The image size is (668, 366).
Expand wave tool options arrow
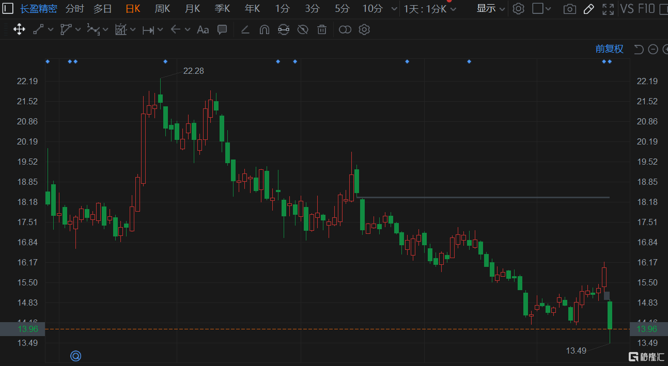tap(105, 30)
